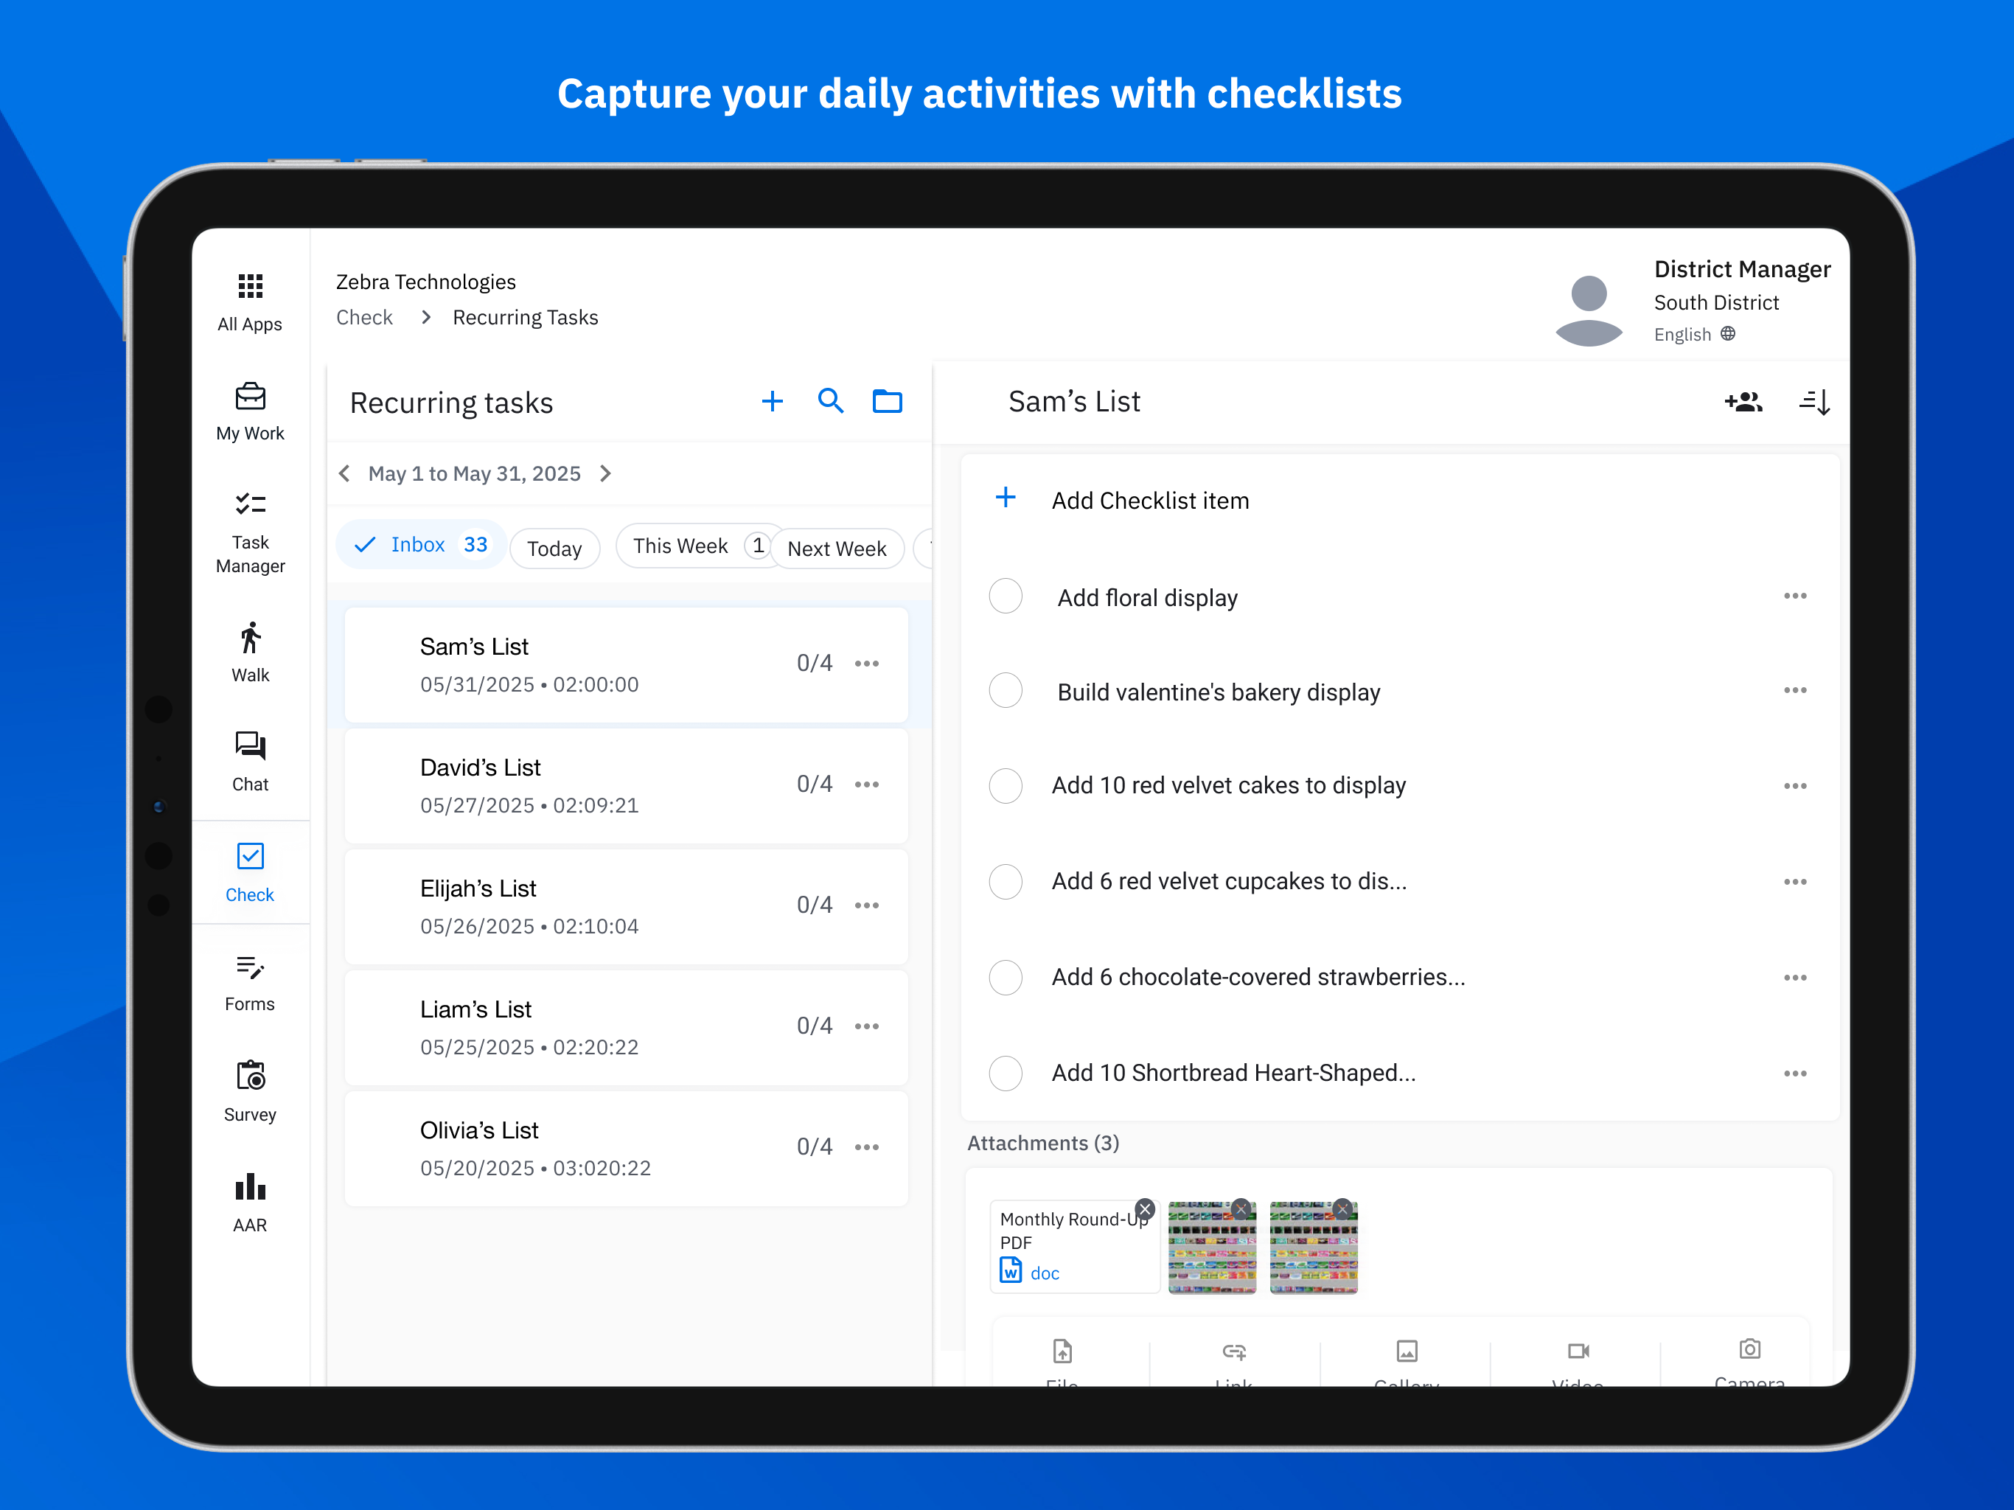Open Forms from the sidebar
The width and height of the screenshot is (2014, 1510).
click(x=249, y=983)
